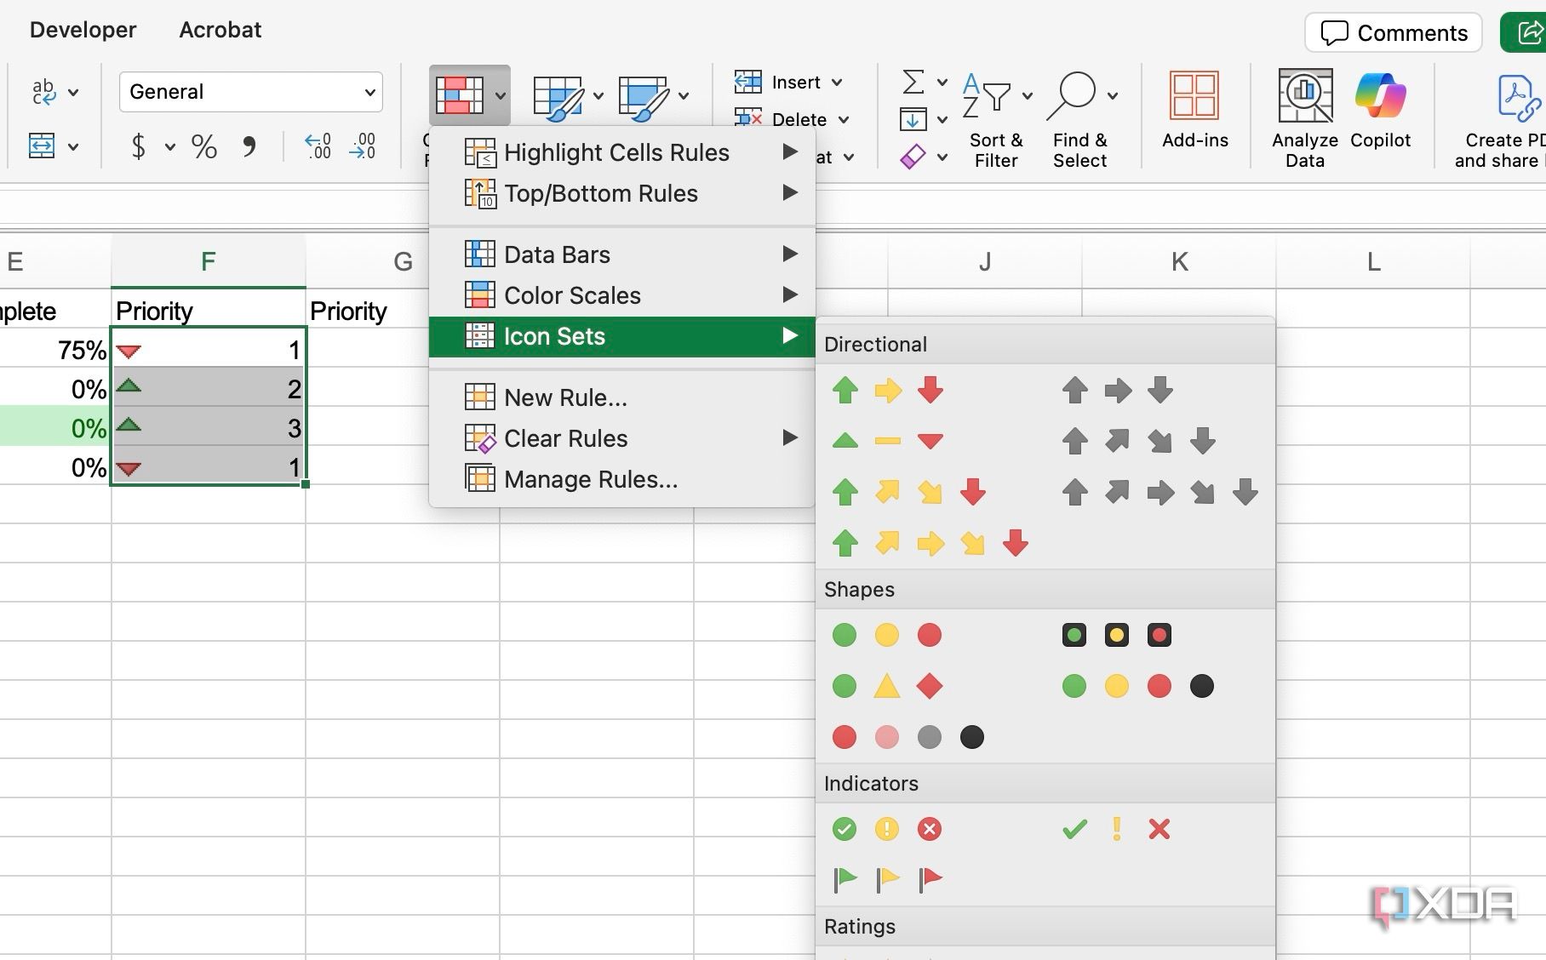Click the Cell Styles icon
Viewport: 1546px width, 960px height.
point(644,96)
